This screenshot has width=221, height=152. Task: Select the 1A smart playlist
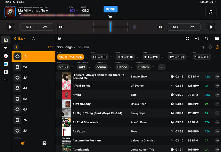pyautogui.click(x=34, y=57)
